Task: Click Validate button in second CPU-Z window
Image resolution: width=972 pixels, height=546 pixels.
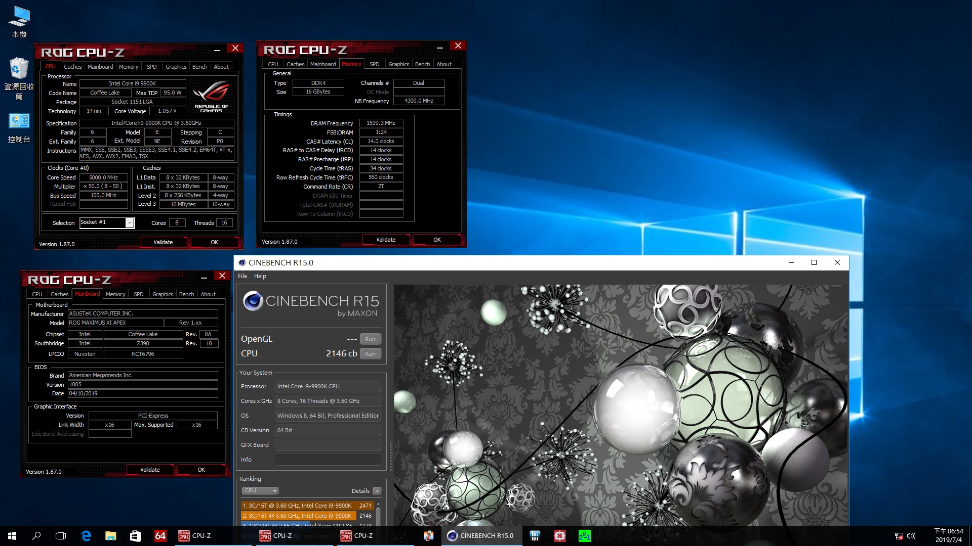Action: (x=385, y=239)
